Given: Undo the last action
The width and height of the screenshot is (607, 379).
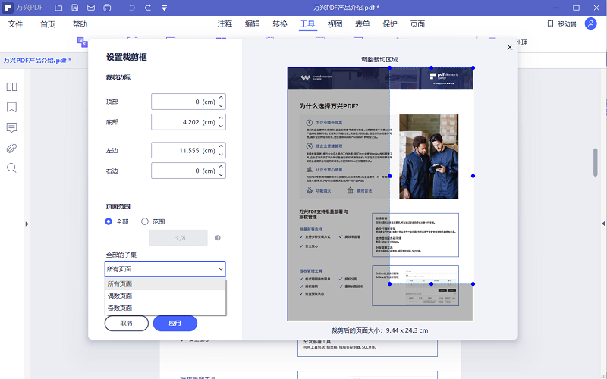Looking at the screenshot, I should 131,8.
